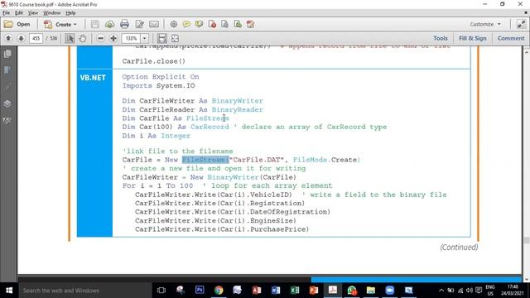Image resolution: width=530 pixels, height=298 pixels.
Task: Open Task View on taskbar
Action: click(161, 291)
